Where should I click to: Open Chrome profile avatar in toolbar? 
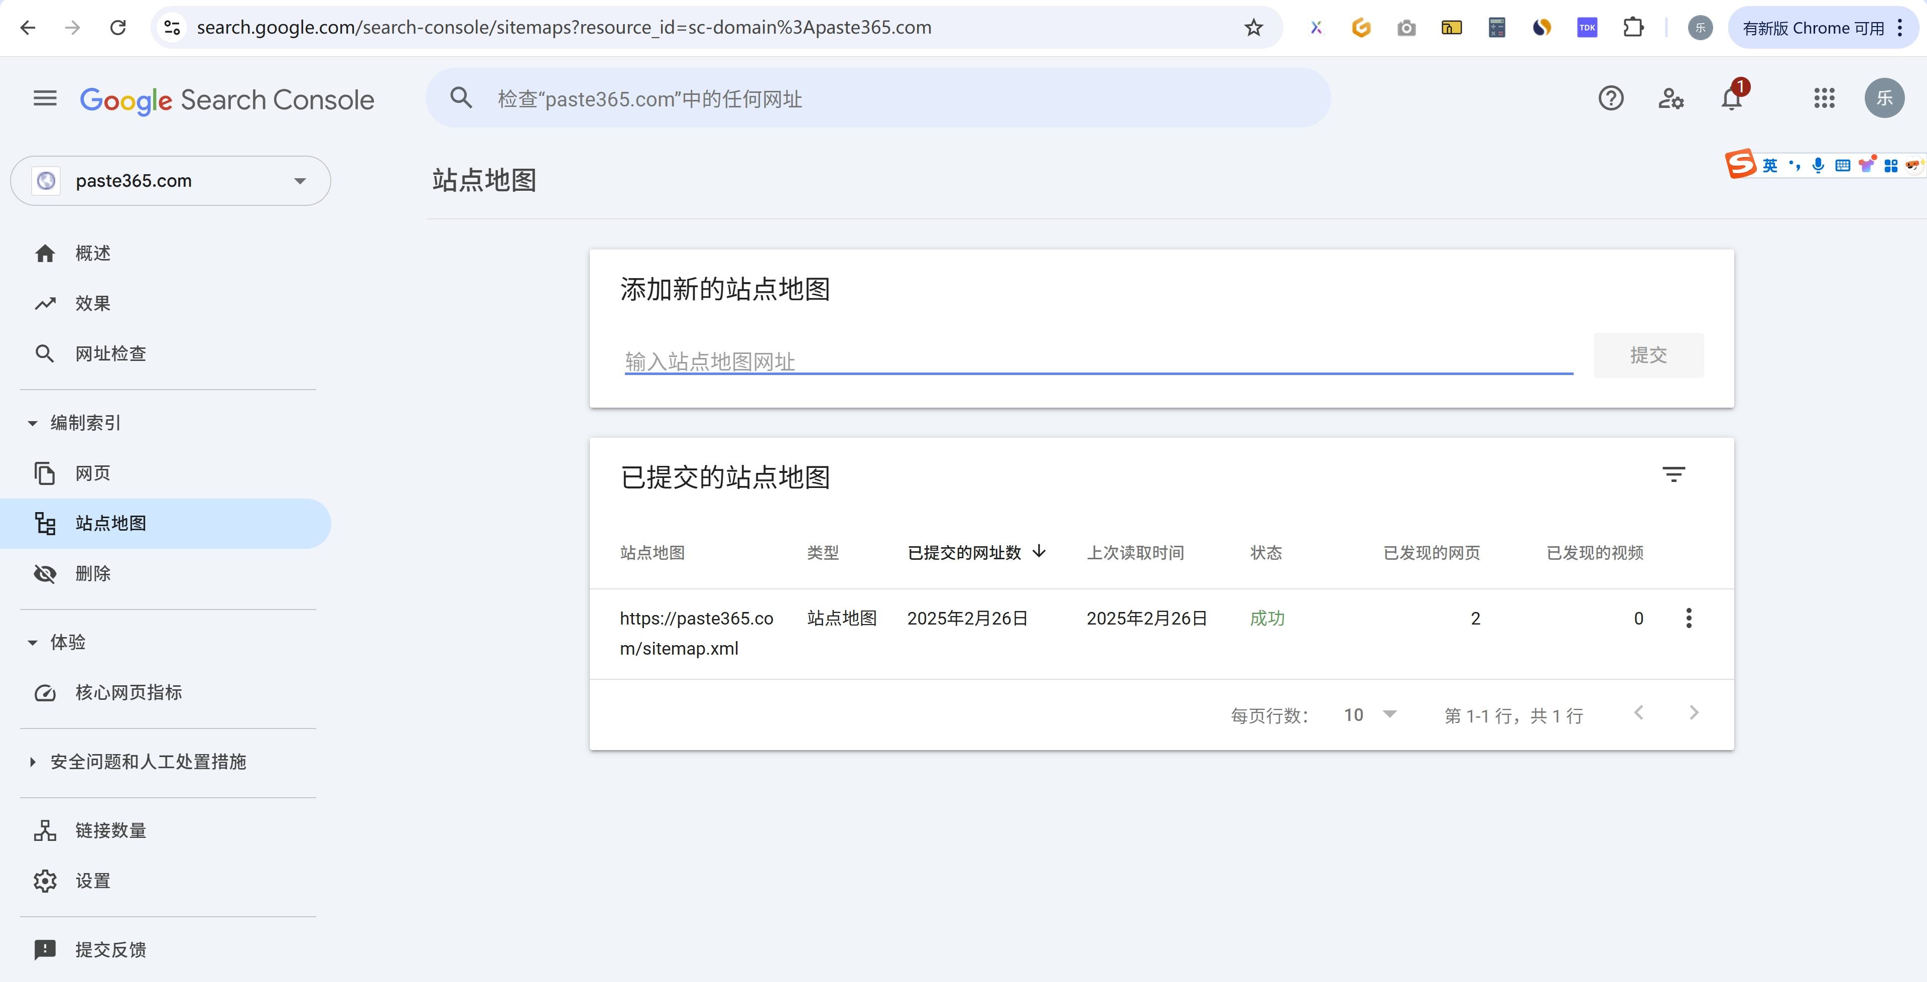[x=1700, y=28]
